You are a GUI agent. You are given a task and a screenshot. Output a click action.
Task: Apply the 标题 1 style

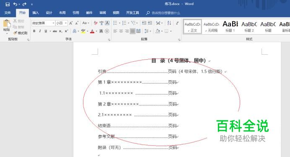click(230, 27)
